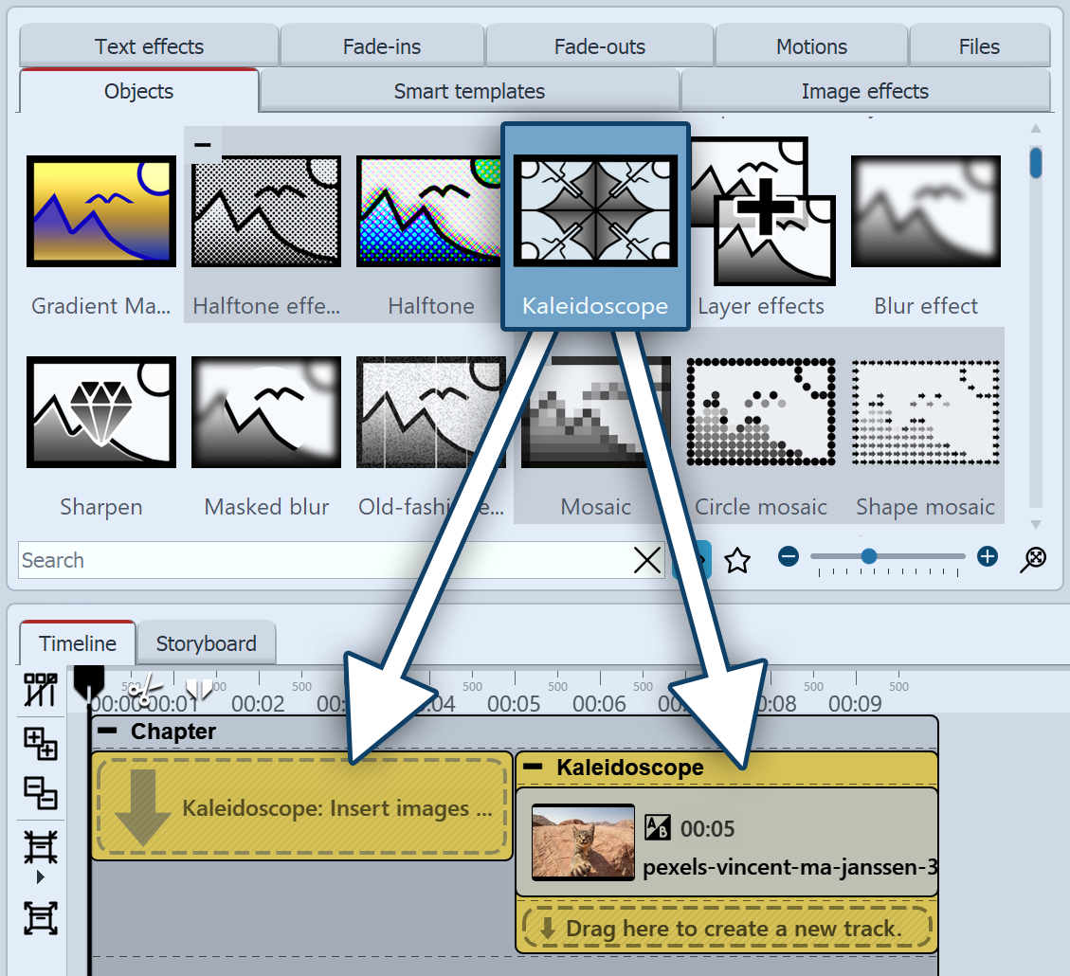Collapse the Halftone effects group
Image resolution: width=1070 pixels, height=976 pixels.
point(202,145)
